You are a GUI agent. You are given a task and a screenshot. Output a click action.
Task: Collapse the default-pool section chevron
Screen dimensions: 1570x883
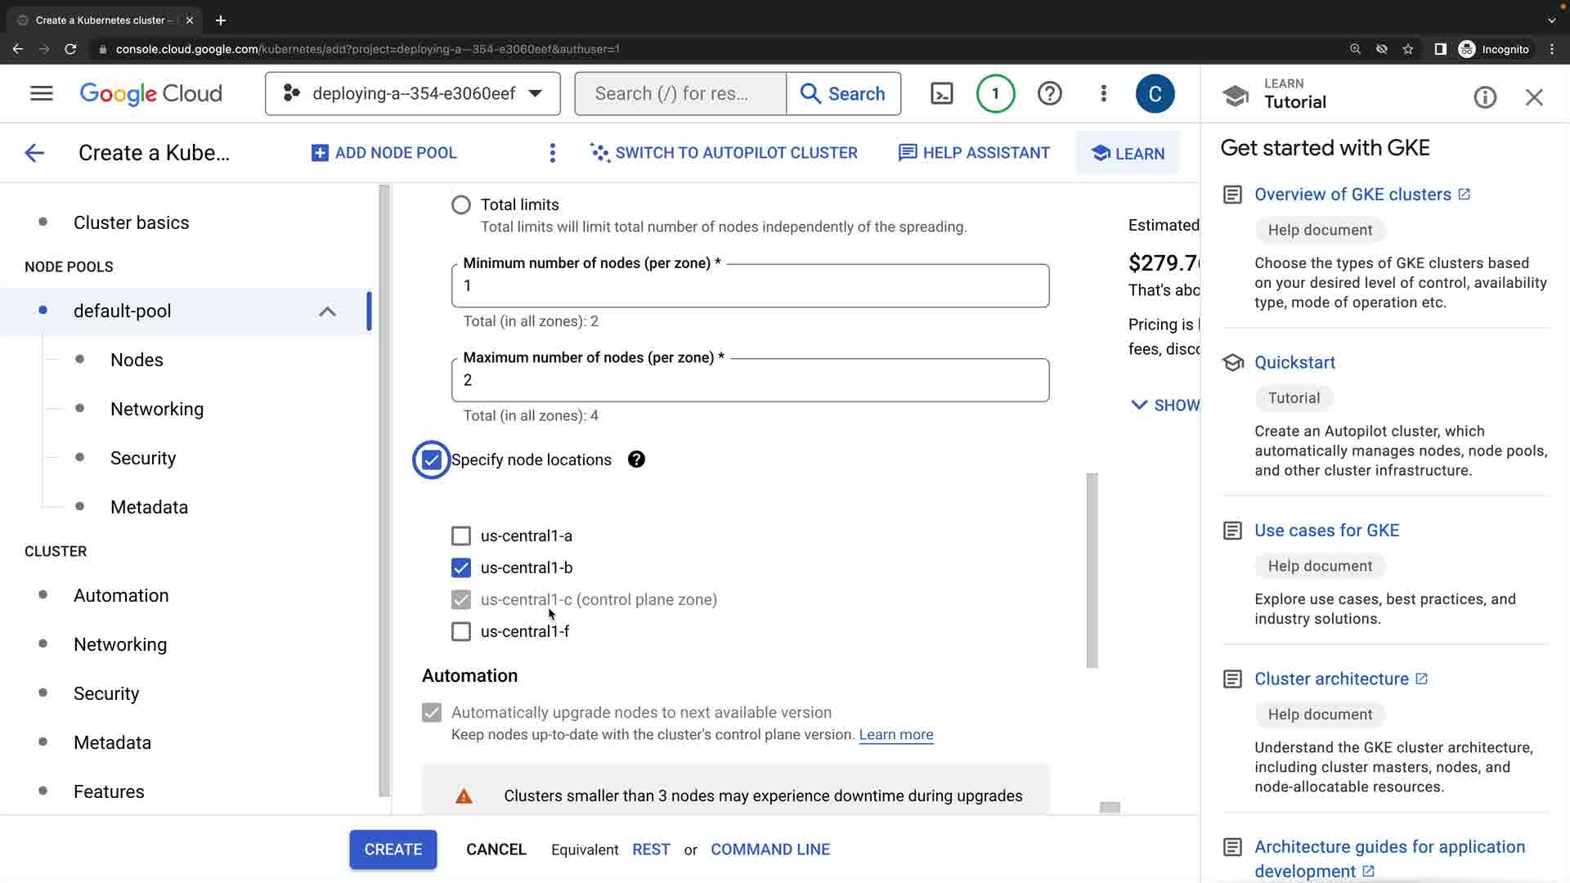click(x=327, y=312)
